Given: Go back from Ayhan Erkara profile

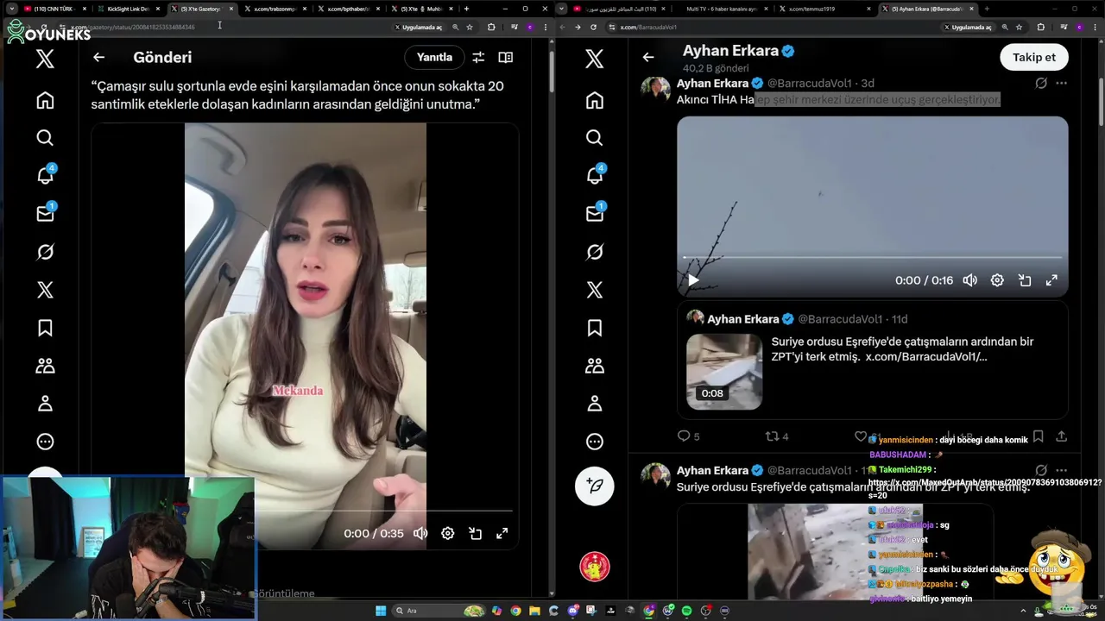Looking at the screenshot, I should coord(648,57).
